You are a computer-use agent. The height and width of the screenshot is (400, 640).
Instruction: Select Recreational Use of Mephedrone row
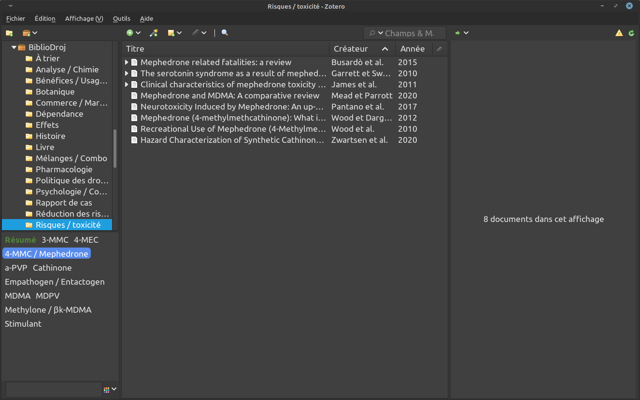pos(284,129)
